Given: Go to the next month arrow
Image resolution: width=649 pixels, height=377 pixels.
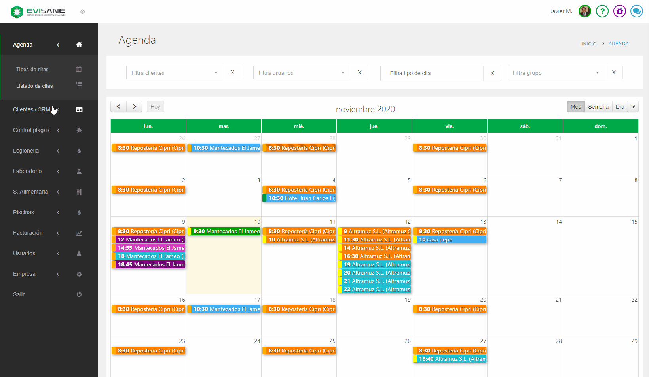Looking at the screenshot, I should tap(135, 107).
